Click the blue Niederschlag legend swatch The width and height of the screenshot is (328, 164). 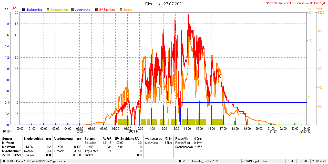(x=24, y=10)
